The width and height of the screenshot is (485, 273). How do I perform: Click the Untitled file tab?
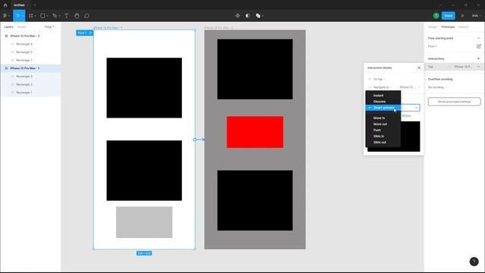[19, 5]
